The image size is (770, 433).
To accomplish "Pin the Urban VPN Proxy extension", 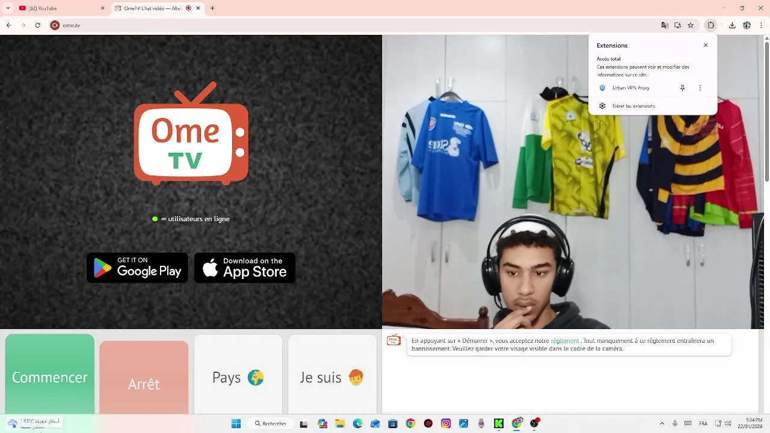I will point(682,88).
